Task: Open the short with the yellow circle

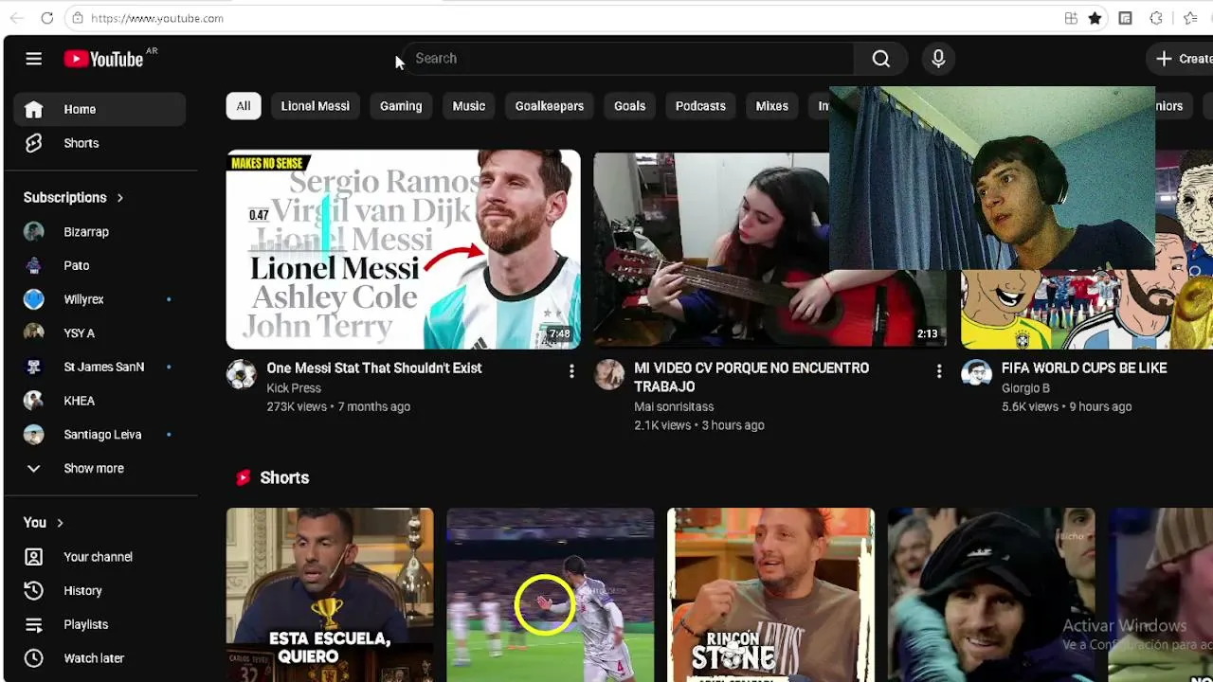Action: pos(551,595)
